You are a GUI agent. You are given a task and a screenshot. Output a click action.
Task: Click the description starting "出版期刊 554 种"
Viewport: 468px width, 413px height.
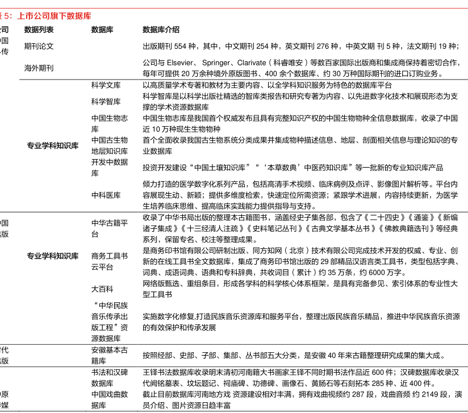[x=301, y=46]
